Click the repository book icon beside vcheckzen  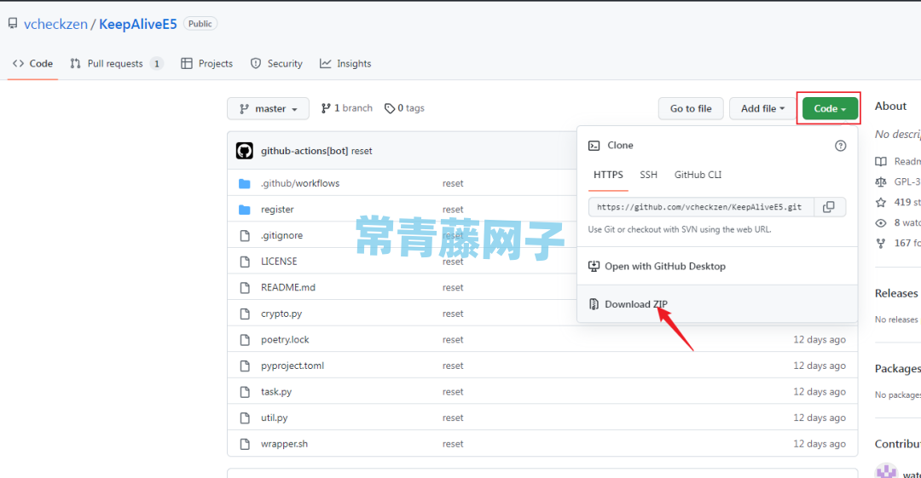12,24
